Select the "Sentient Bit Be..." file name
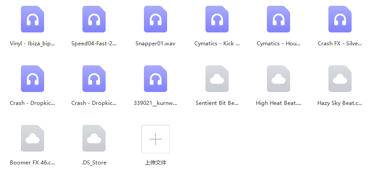Screen dimensions: 377x184 (x=217, y=103)
